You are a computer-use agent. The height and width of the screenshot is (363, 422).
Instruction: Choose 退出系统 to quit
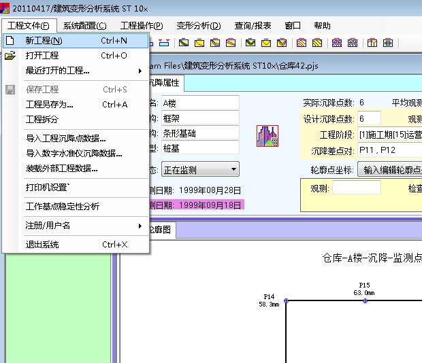(x=76, y=245)
